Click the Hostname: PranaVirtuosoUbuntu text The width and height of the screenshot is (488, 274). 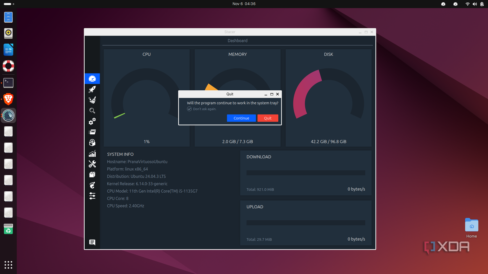[x=137, y=162]
